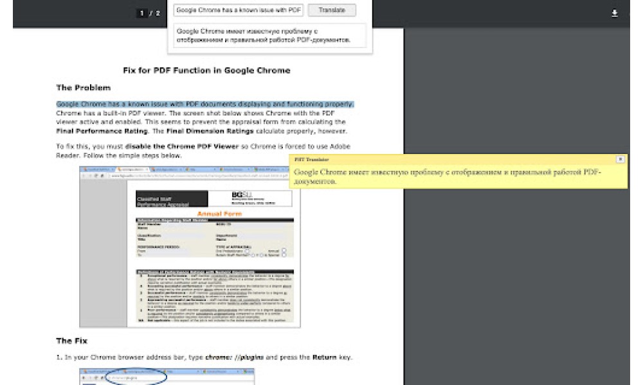Screen dimensions: 643x385
Task: Click bold text "Final Performance Rating"
Action: click(x=102, y=132)
